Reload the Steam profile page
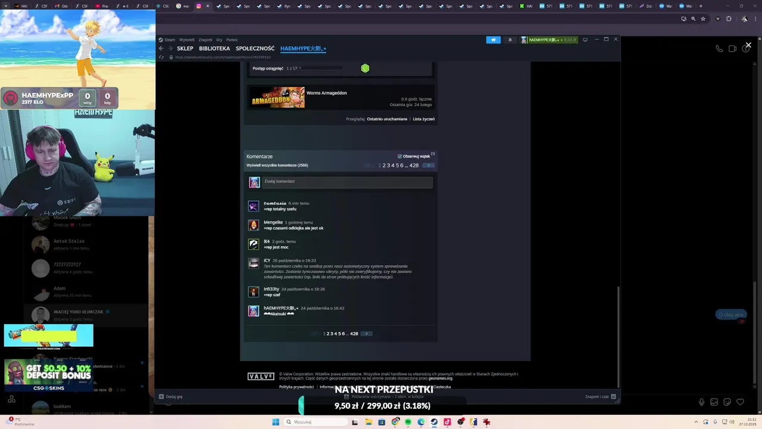The height and width of the screenshot is (429, 762). click(x=161, y=57)
